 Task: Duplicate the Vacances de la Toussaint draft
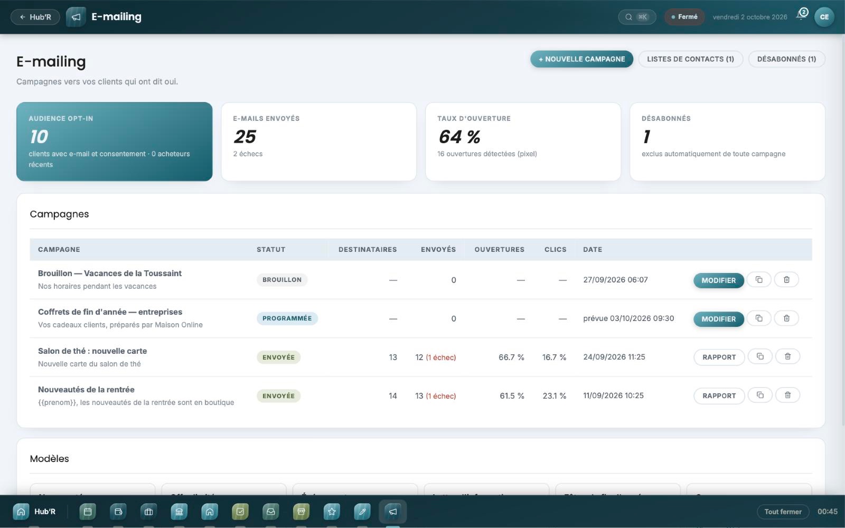(759, 280)
